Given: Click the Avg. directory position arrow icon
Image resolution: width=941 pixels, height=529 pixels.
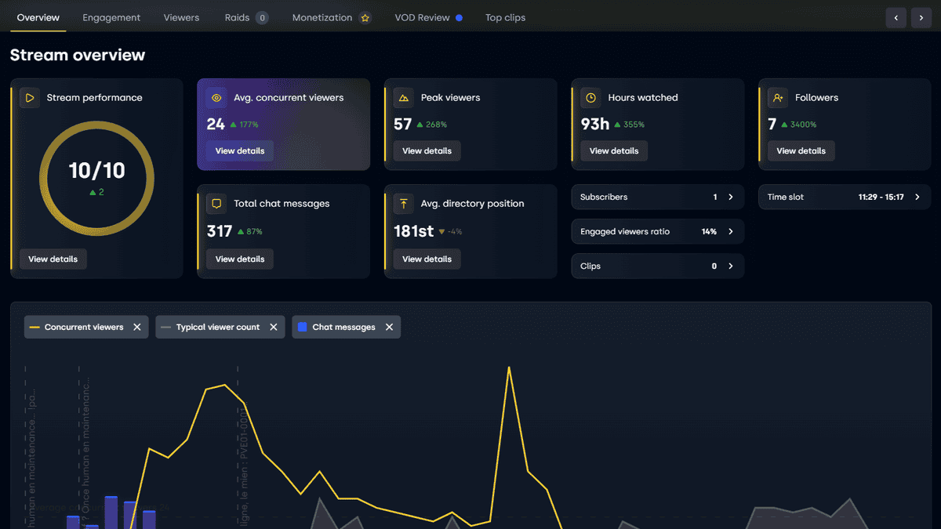Looking at the screenshot, I should point(404,204).
